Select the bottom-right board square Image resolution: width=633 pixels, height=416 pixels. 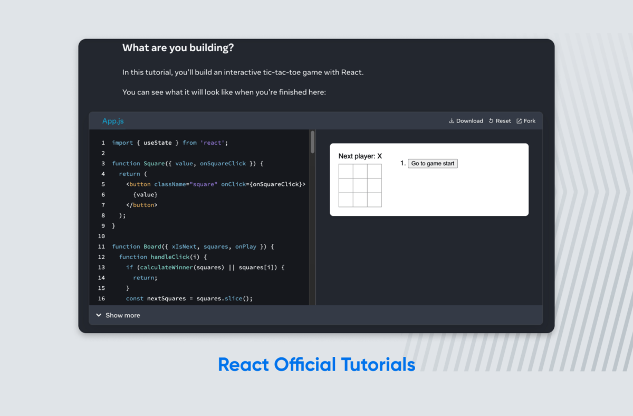click(x=375, y=200)
